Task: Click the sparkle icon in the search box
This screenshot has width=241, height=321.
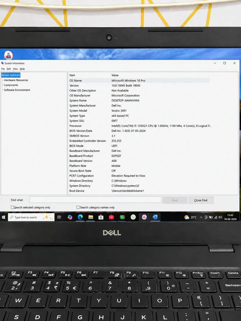Action: click(48, 217)
